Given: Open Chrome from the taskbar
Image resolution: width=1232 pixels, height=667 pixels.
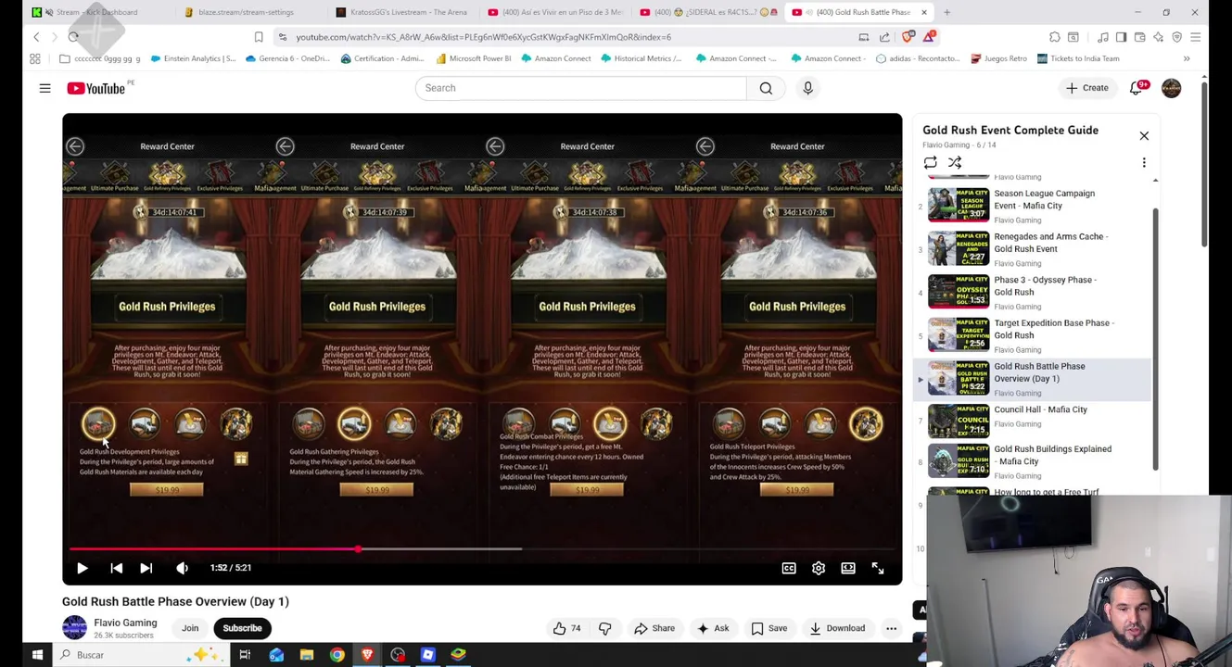Looking at the screenshot, I should click(337, 655).
